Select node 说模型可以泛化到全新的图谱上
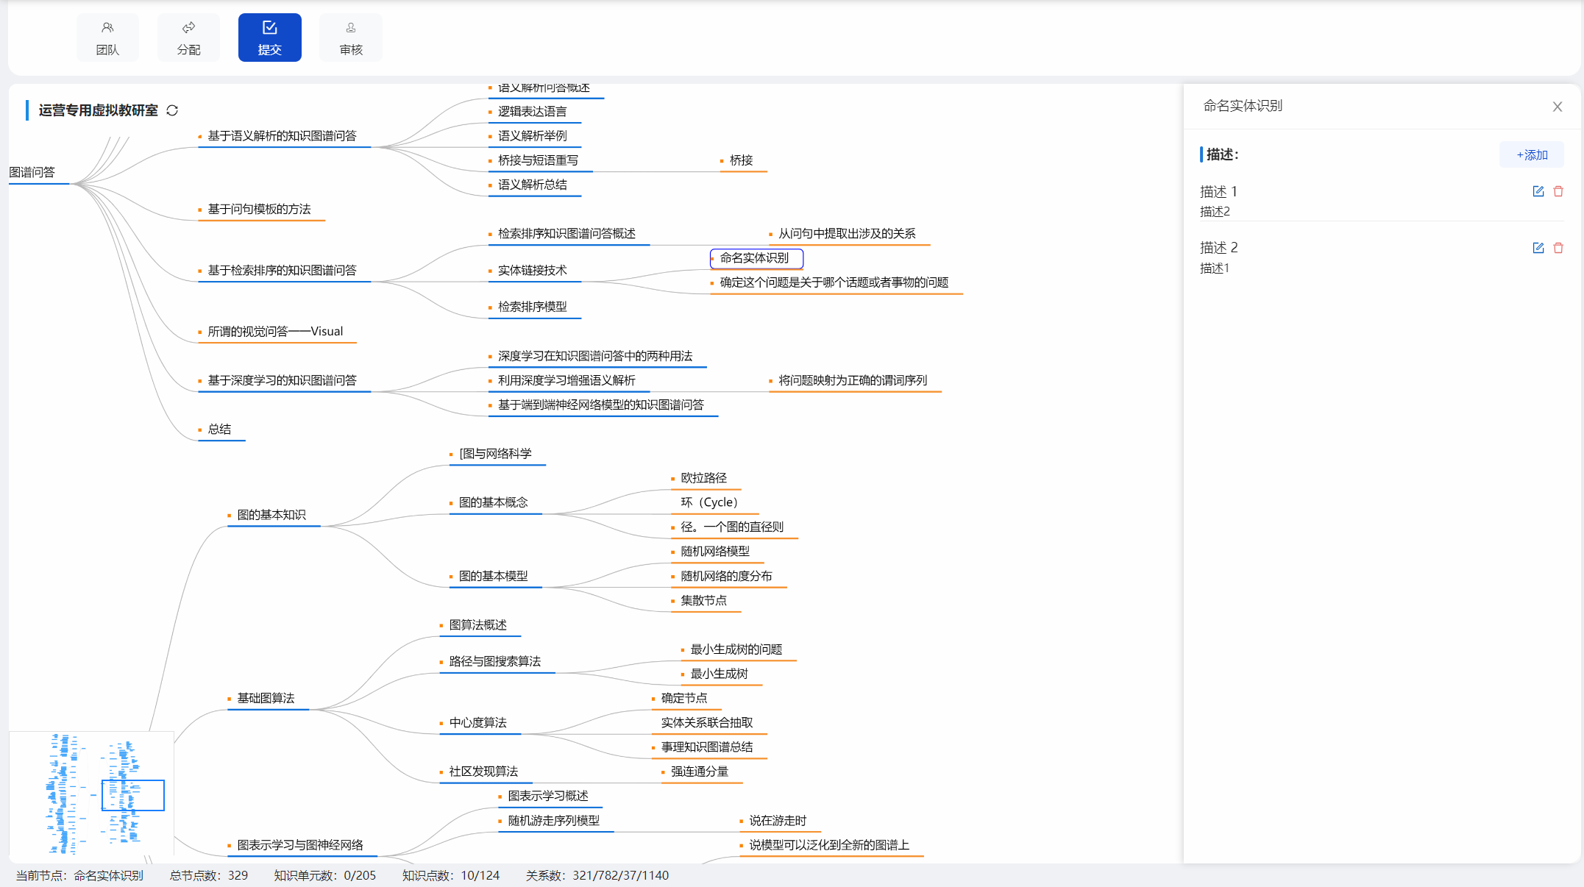 829,845
